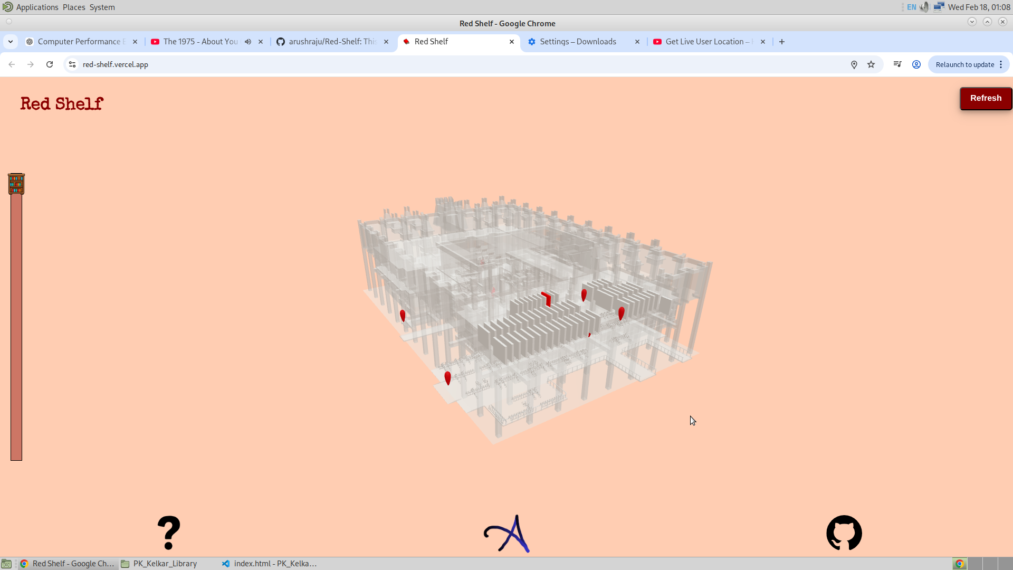Click the system volume icon in tray

pyautogui.click(x=924, y=7)
